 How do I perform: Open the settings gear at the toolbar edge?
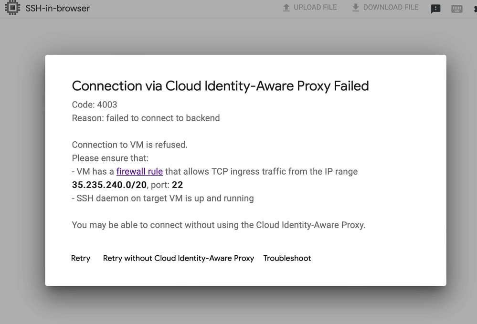pyautogui.click(x=475, y=9)
